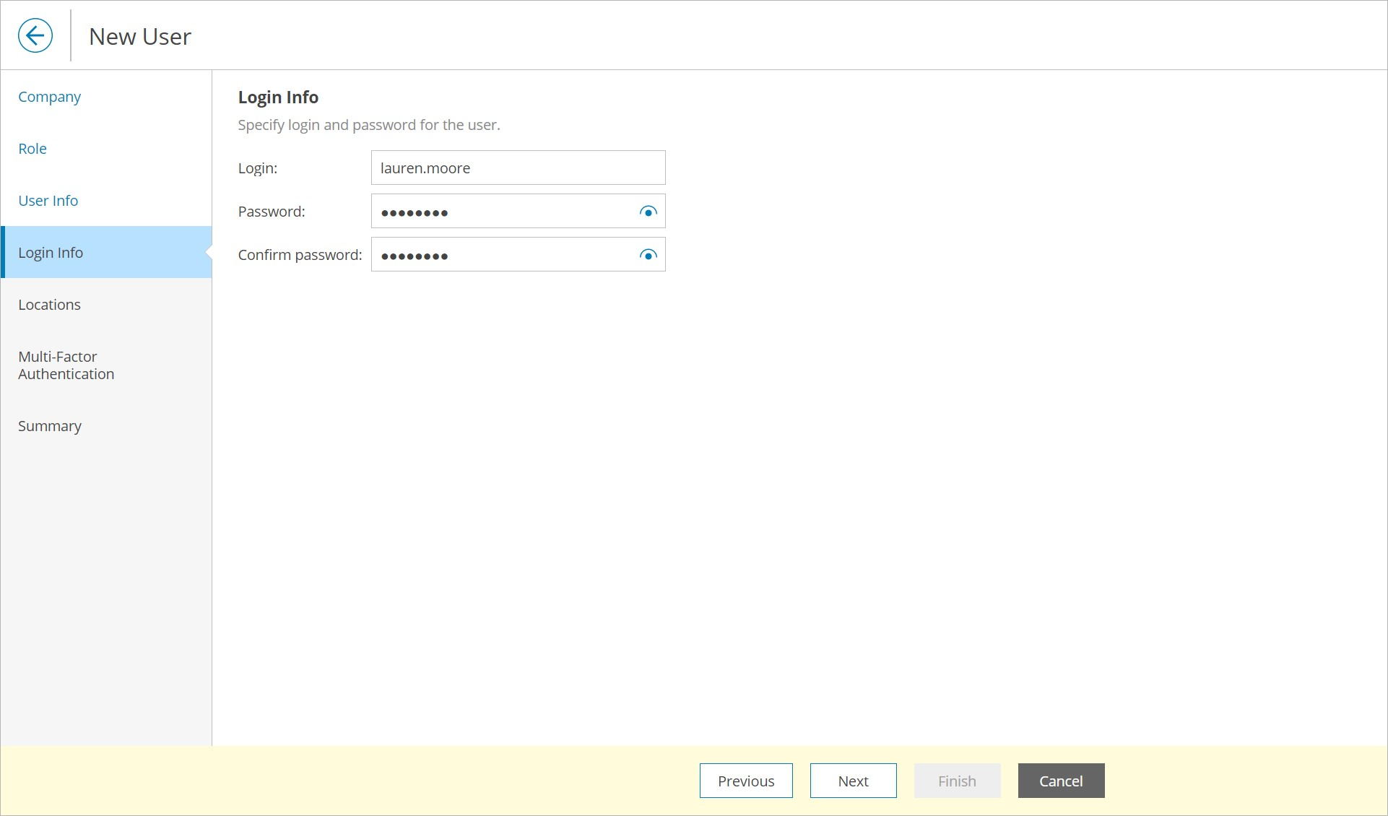Click the Finish button

[x=957, y=781]
